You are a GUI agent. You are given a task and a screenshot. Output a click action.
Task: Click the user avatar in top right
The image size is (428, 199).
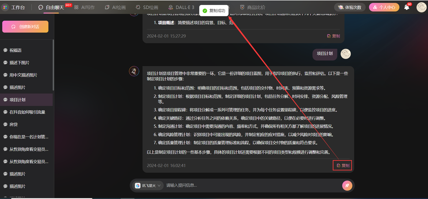[x=421, y=7]
